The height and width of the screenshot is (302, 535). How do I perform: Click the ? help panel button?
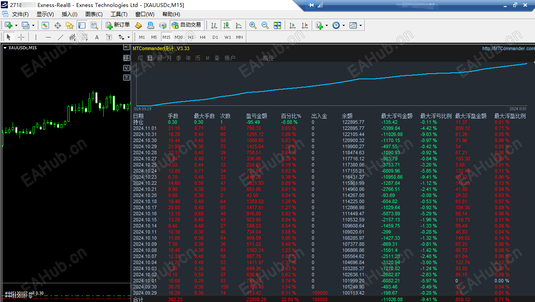(126, 78)
